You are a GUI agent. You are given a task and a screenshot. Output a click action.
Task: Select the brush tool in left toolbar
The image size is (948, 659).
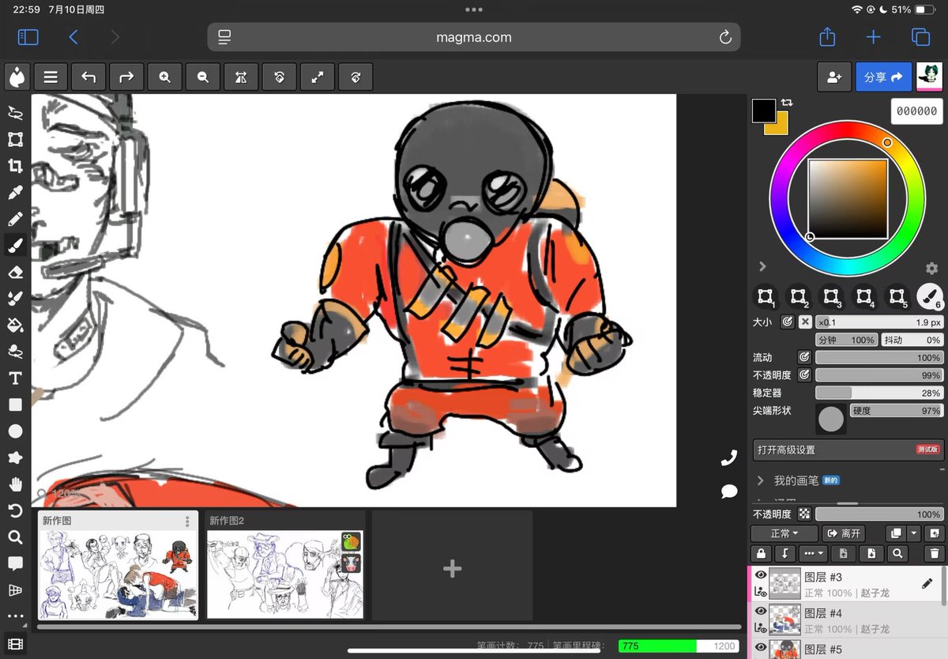(15, 246)
